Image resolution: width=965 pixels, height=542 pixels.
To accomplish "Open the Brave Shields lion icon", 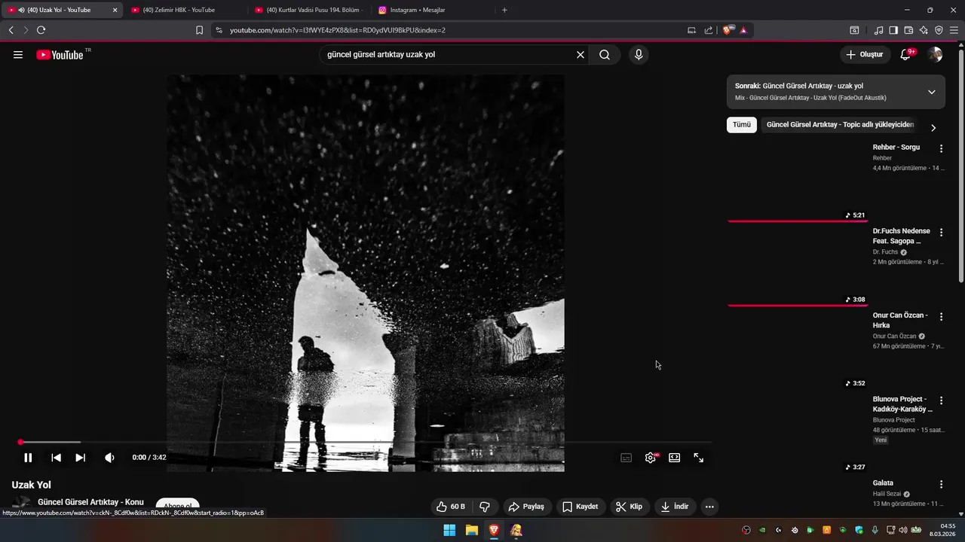I will pyautogui.click(x=728, y=30).
